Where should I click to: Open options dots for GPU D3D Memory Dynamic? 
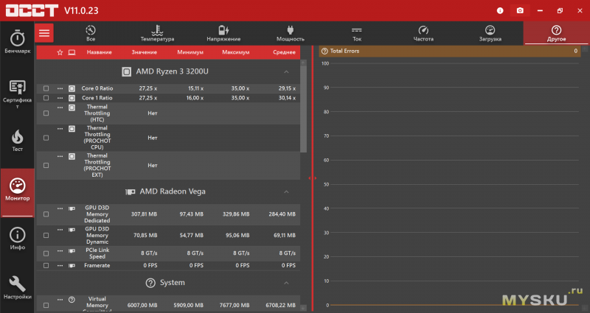pyautogui.click(x=60, y=229)
